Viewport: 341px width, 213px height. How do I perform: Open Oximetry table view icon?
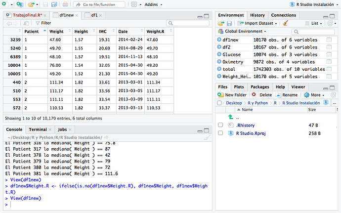pos(329,62)
